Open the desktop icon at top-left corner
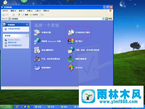Viewport: 145px width, 109px height. coord(6,2)
